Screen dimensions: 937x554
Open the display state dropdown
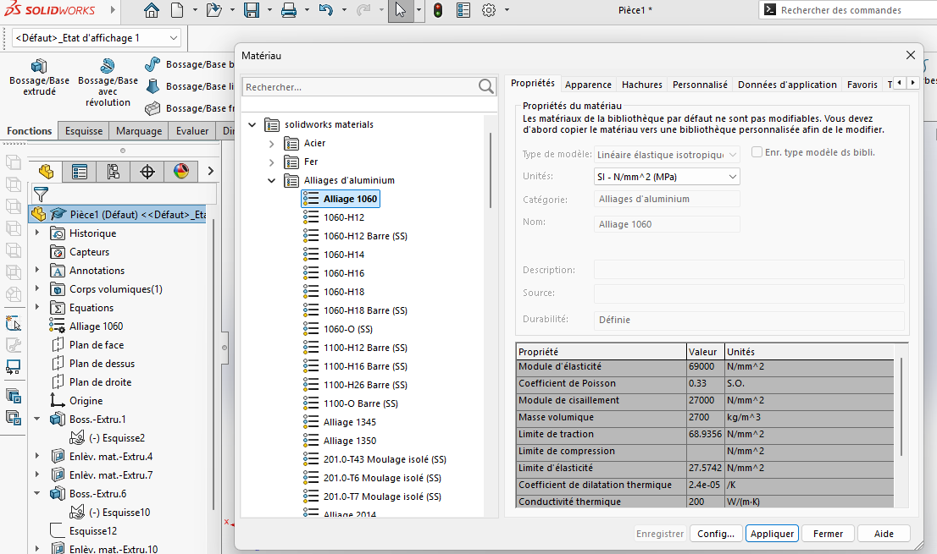pyautogui.click(x=97, y=38)
